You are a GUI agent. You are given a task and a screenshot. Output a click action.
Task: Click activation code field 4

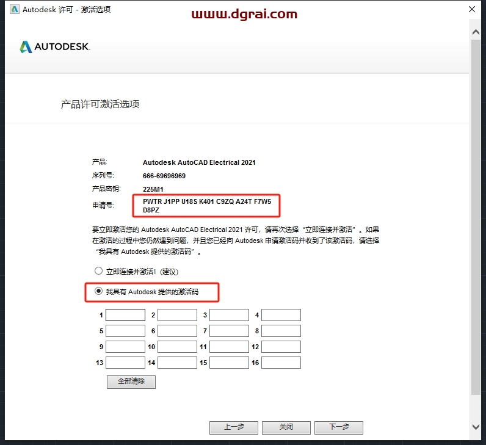point(281,315)
